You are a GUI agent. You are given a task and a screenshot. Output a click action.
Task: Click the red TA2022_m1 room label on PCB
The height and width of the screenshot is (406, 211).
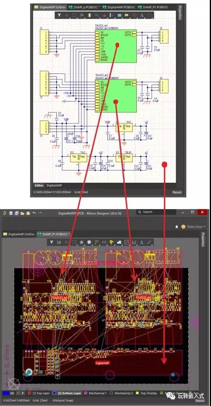(x=60, y=298)
